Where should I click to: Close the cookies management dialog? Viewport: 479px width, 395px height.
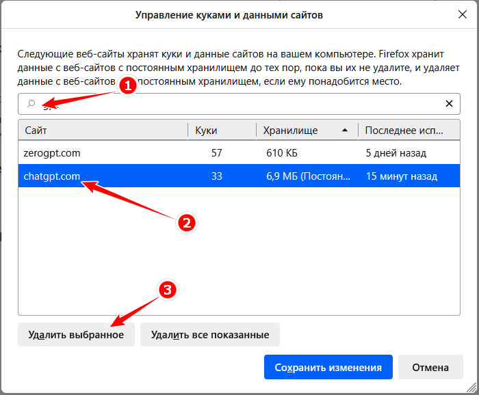coord(463,14)
